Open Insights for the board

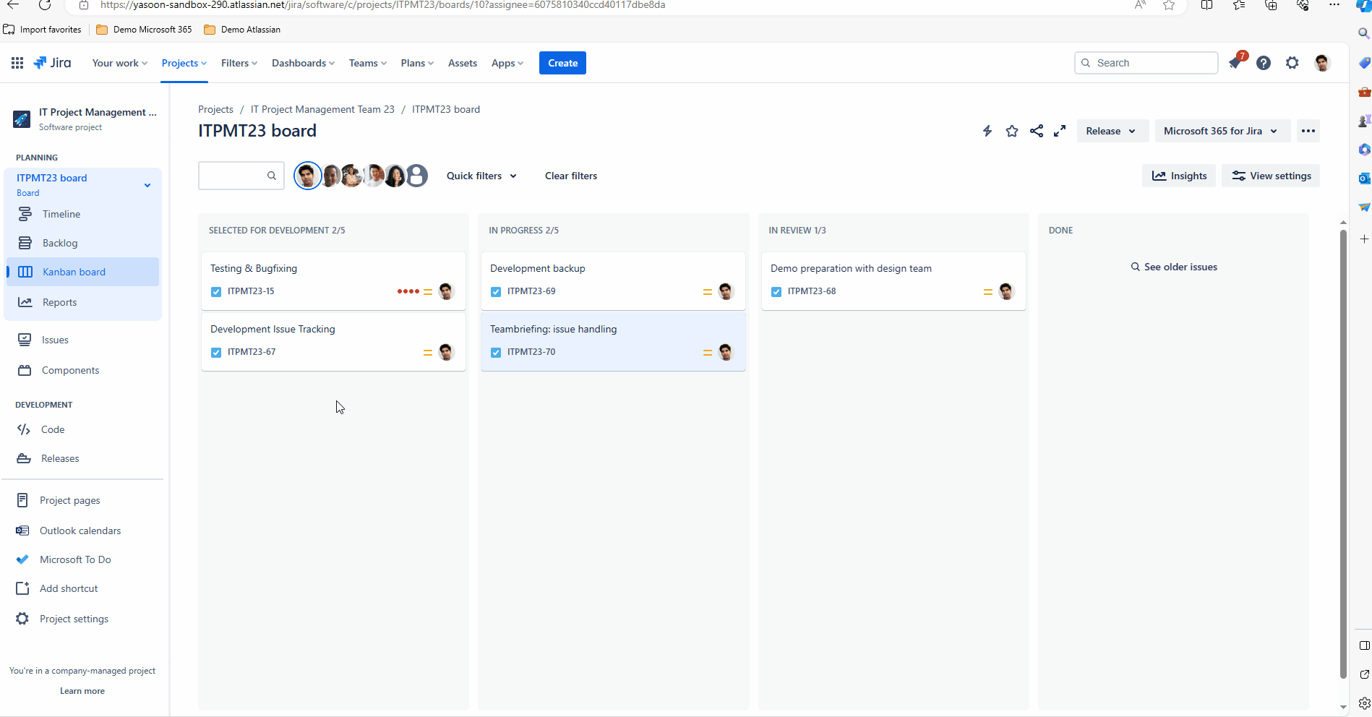(1179, 176)
